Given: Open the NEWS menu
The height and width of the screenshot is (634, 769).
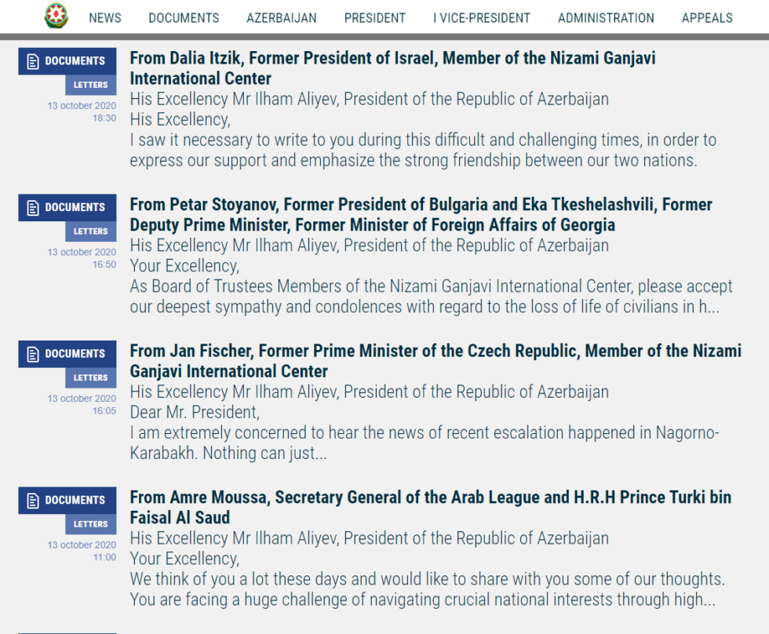Looking at the screenshot, I should tap(105, 18).
